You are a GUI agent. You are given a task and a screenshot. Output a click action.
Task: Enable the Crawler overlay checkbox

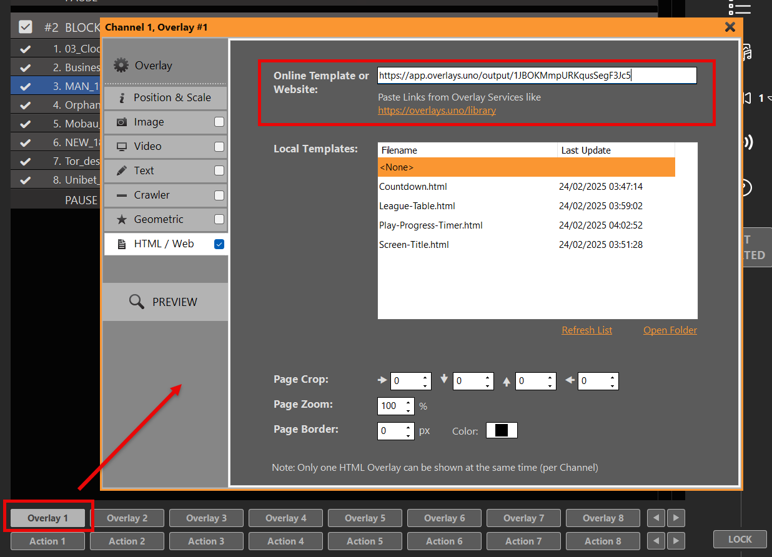[219, 195]
